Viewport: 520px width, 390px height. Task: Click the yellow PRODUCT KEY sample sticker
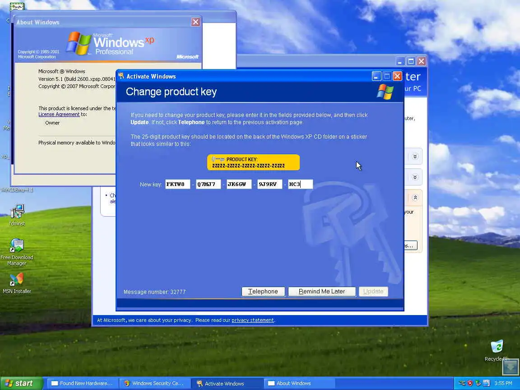point(253,162)
